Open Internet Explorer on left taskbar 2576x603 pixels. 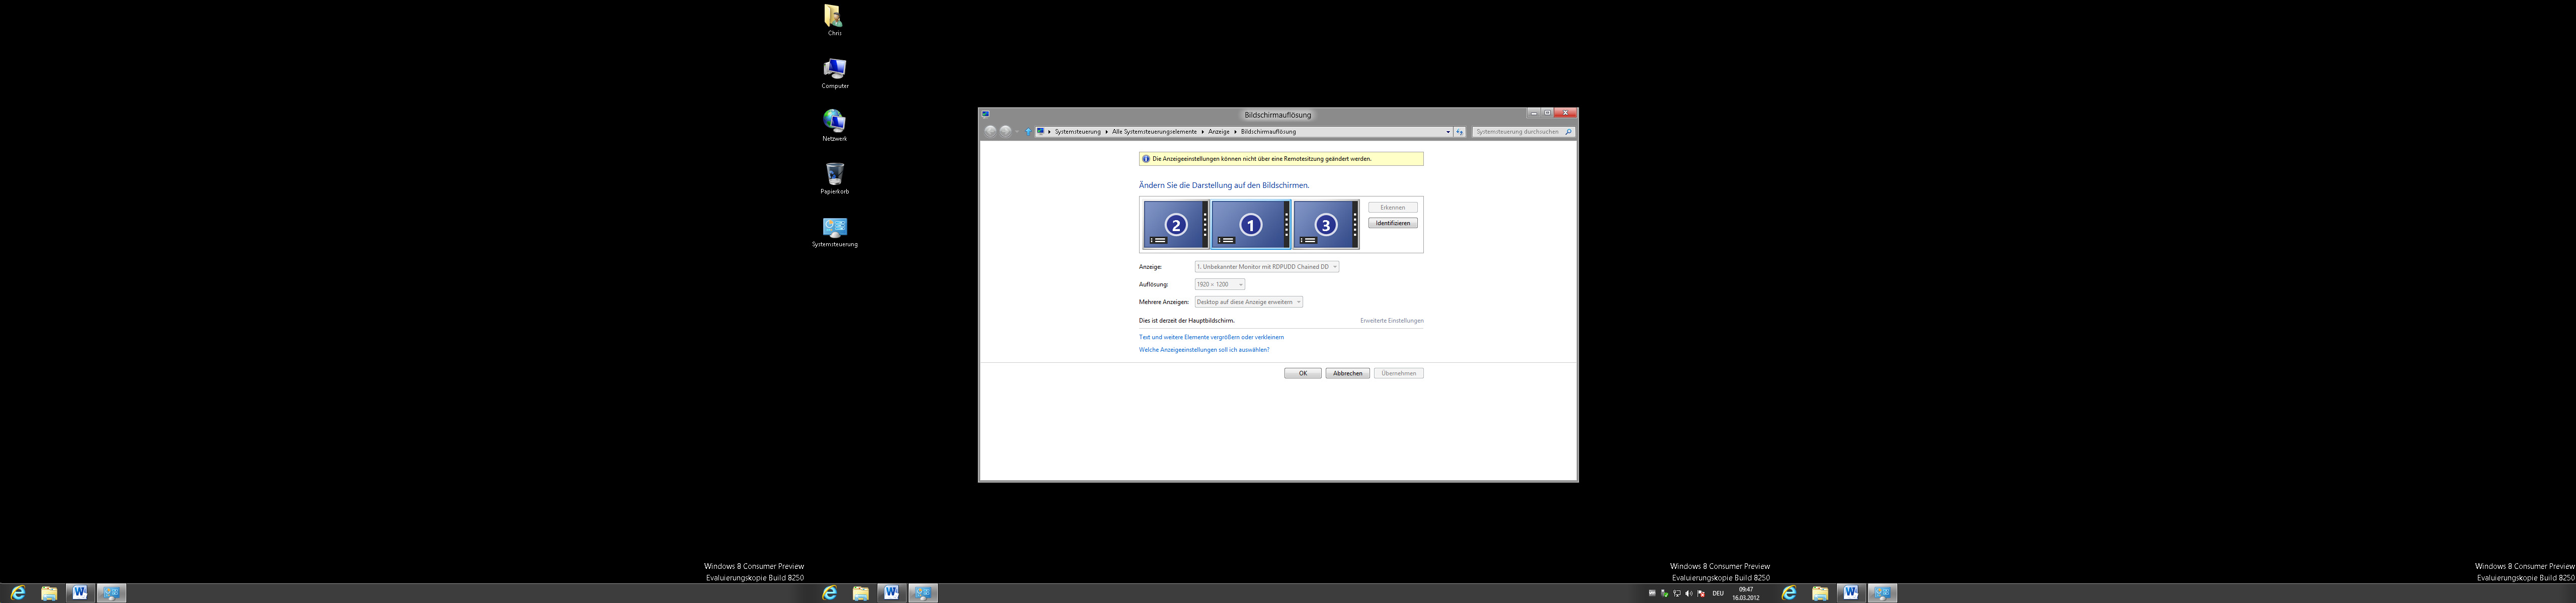(x=18, y=593)
